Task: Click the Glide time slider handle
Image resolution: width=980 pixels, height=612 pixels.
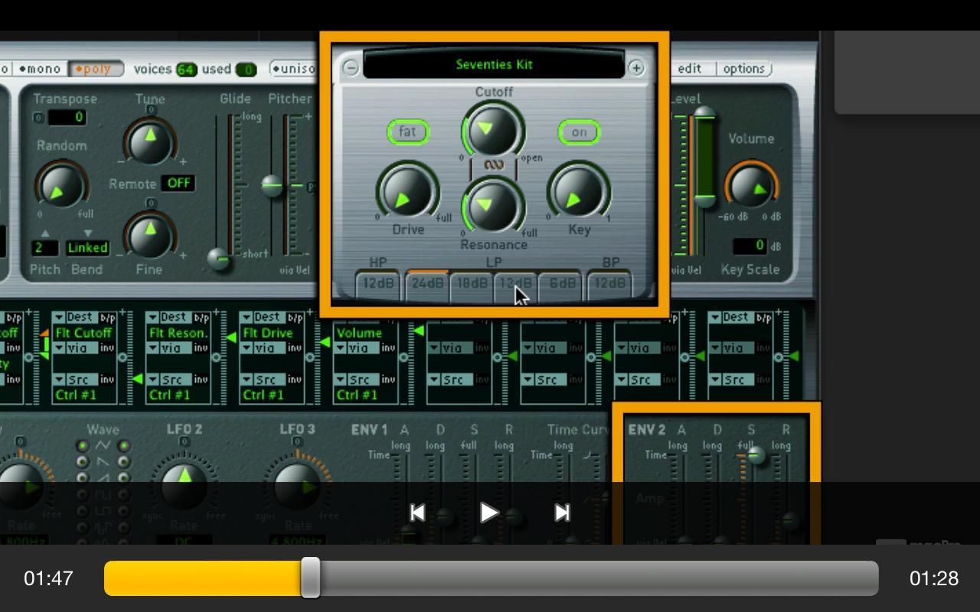Action: pyautogui.click(x=220, y=259)
